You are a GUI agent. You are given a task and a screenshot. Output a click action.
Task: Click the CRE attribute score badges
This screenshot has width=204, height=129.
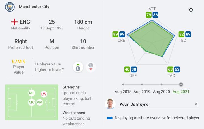tap(119, 35)
